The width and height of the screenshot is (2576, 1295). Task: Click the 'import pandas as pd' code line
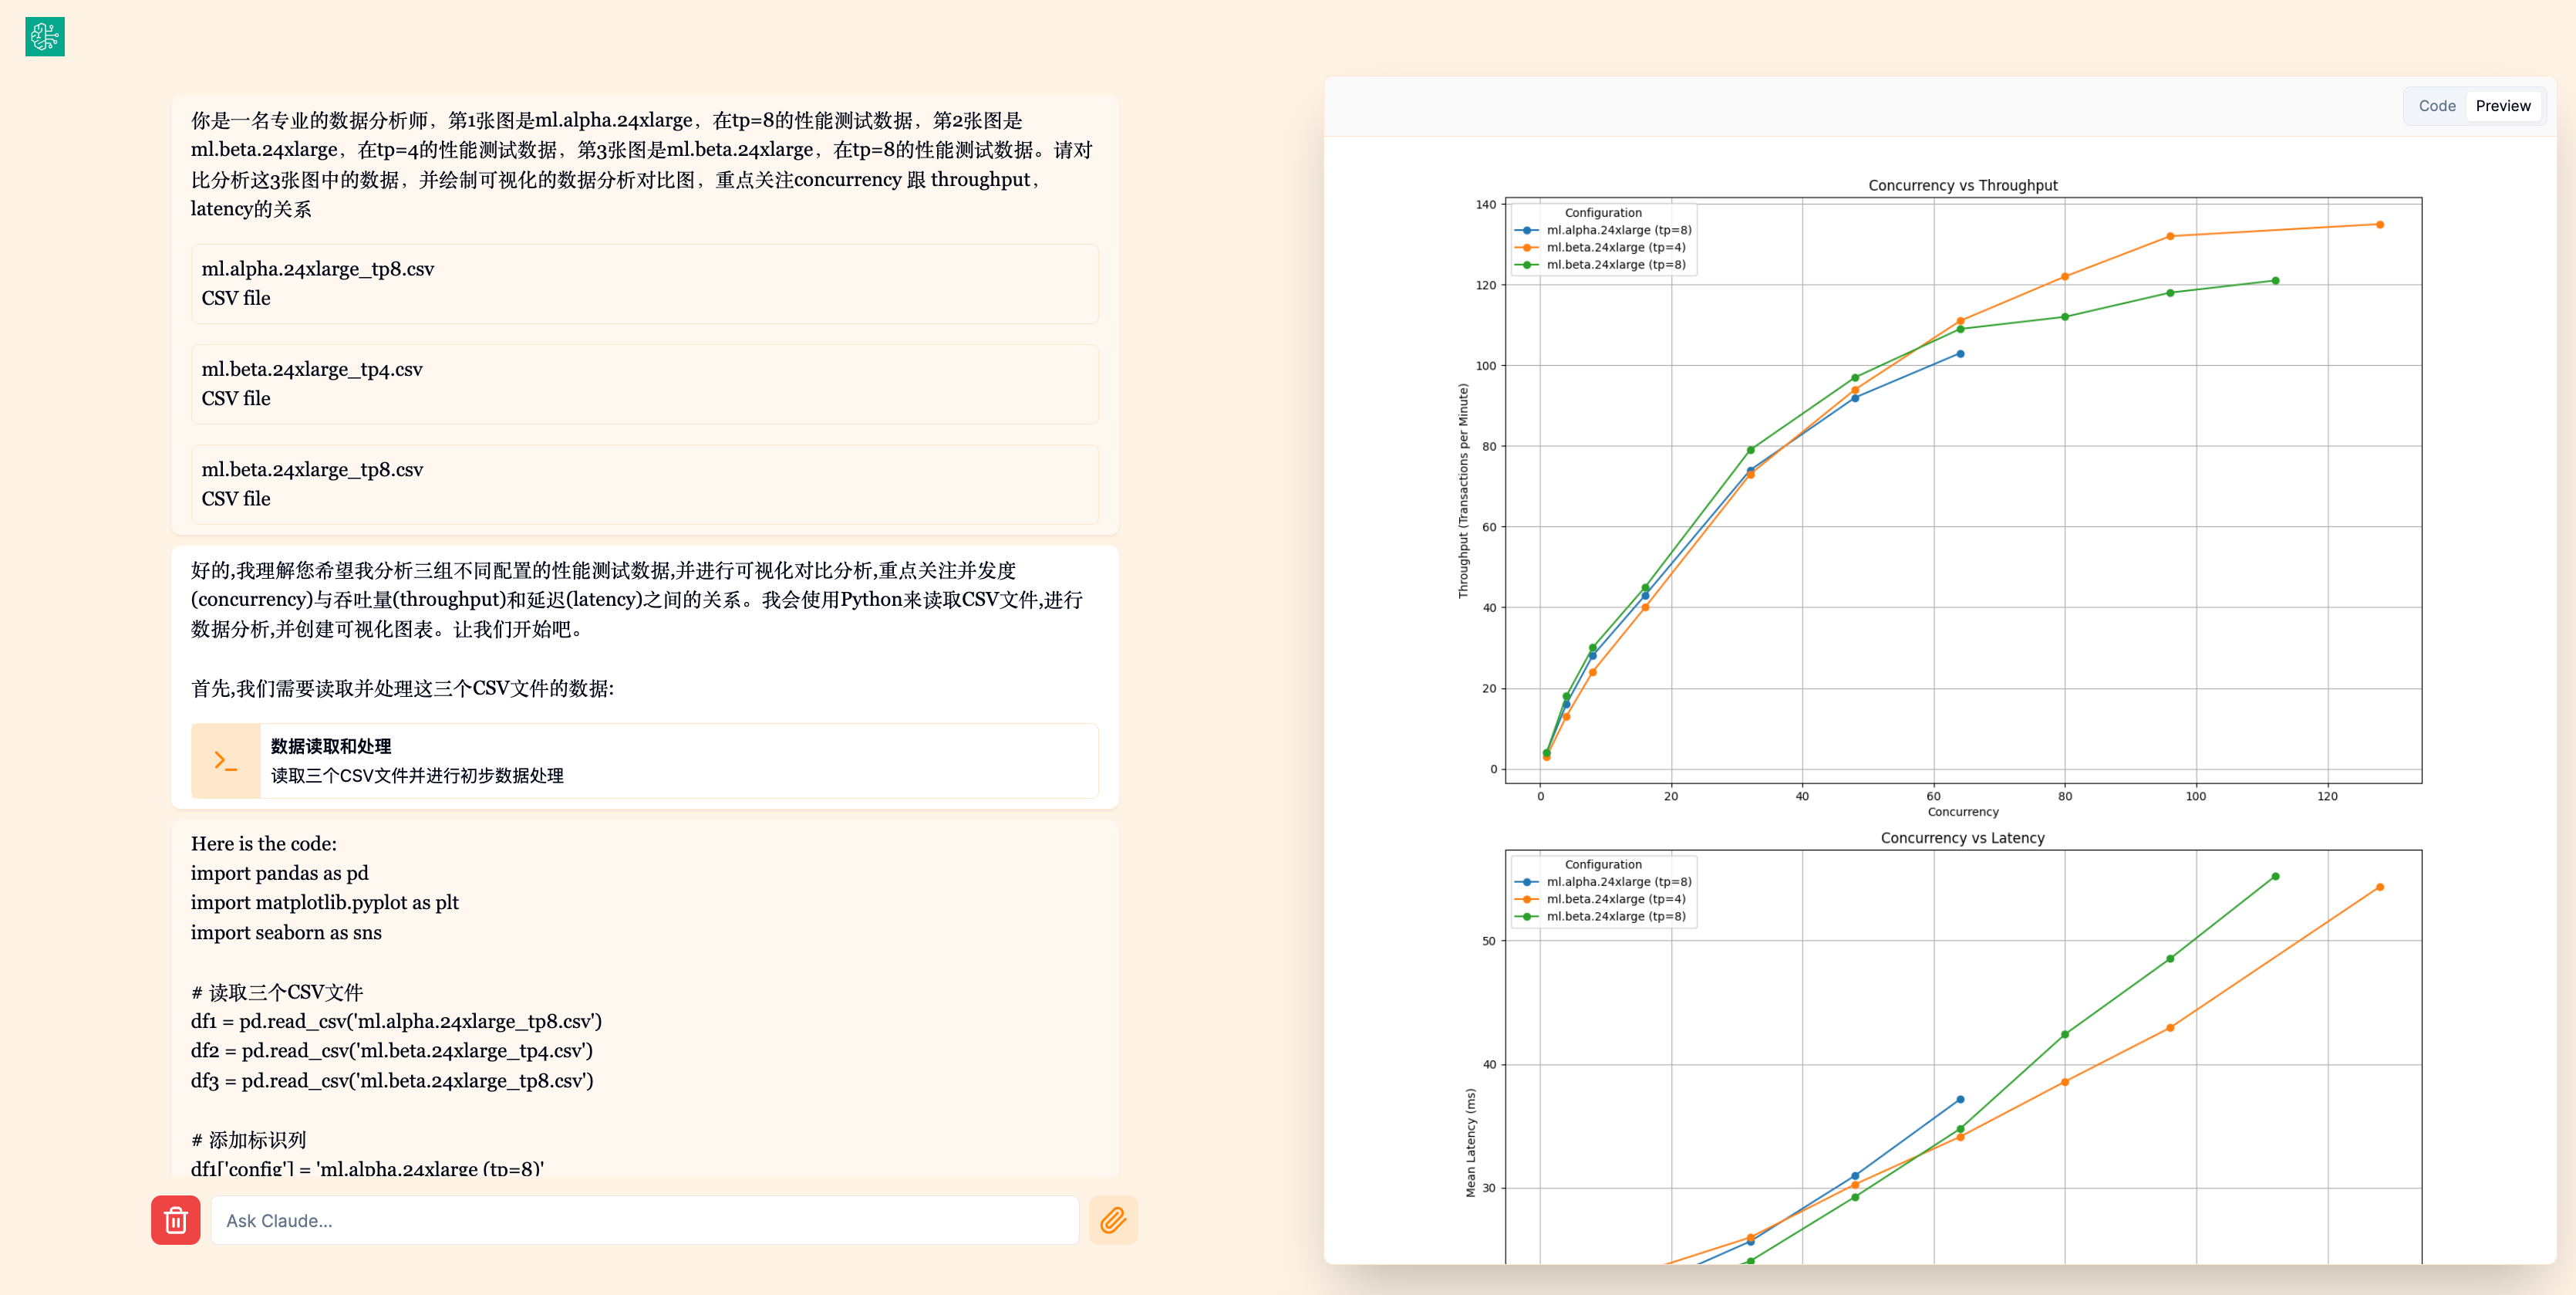(x=280, y=873)
